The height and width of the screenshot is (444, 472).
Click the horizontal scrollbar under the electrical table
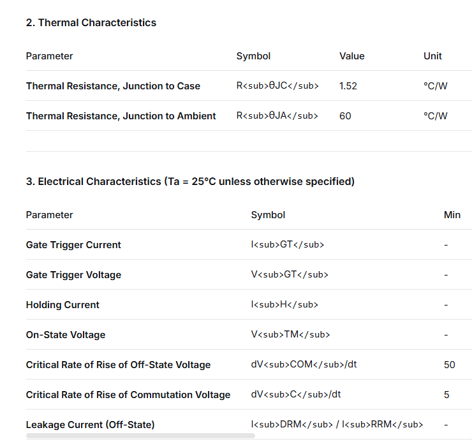(x=140, y=436)
